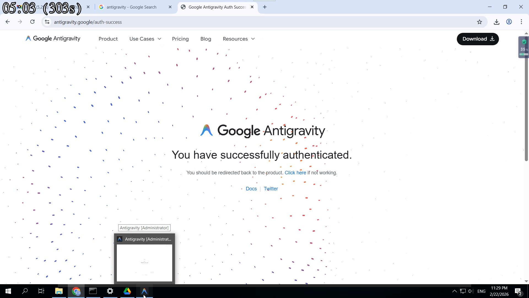Open the Pricing menu item
The width and height of the screenshot is (529, 298).
(x=180, y=39)
